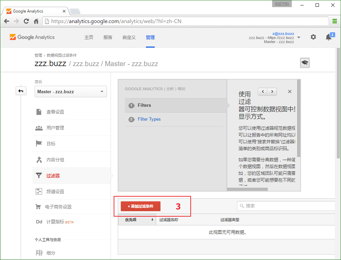Click the browser Forward arrow
Screen dimensions: 341x260
[x=16, y=21]
